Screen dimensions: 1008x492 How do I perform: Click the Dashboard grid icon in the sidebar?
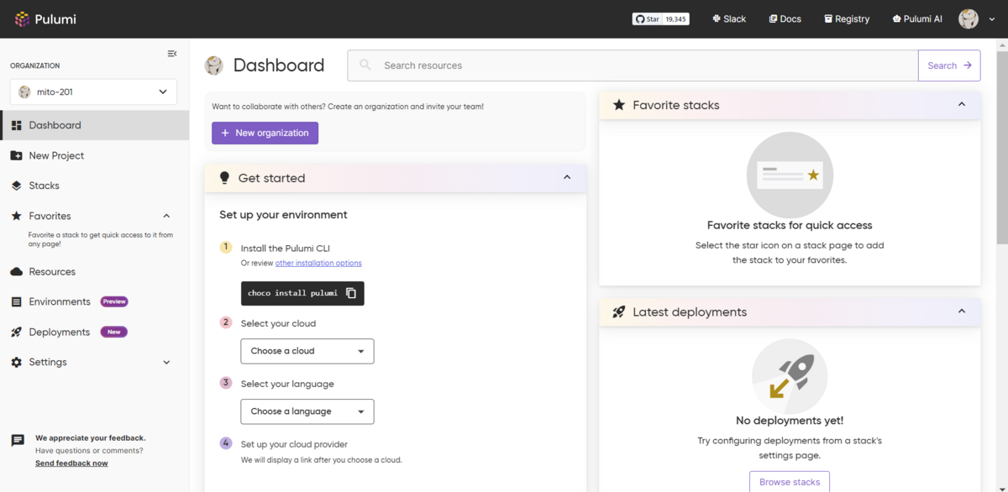pos(16,125)
